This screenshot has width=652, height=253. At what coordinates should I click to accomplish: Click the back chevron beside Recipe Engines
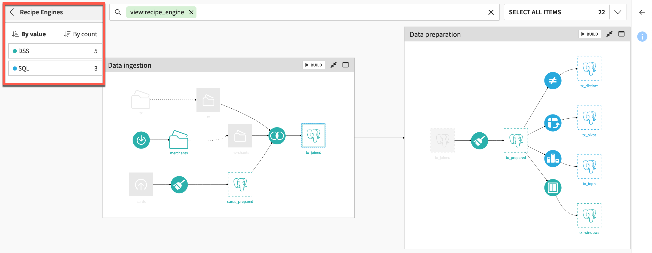(x=12, y=12)
